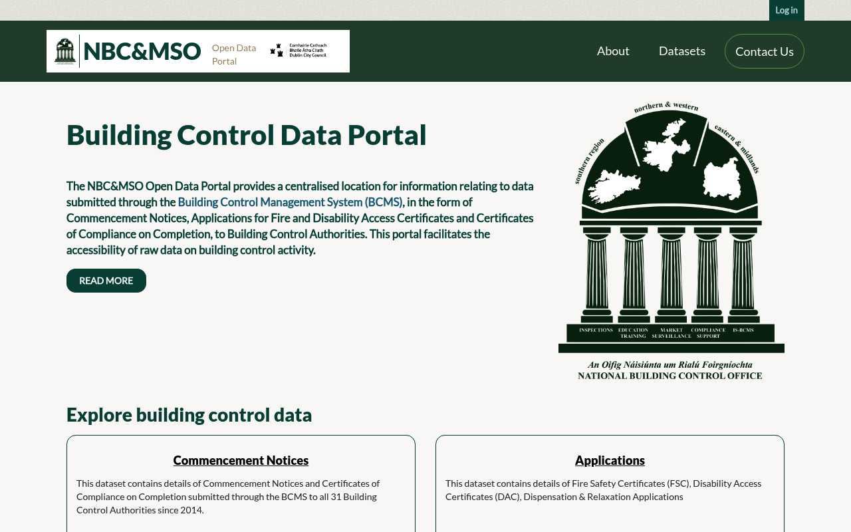Click the Applications dataset description text
Viewport: 851px width, 532px height.
[x=604, y=490]
